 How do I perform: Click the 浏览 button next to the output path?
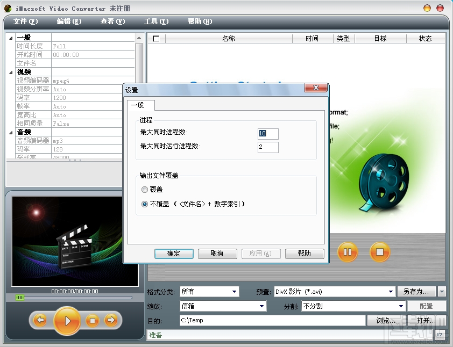[384, 320]
